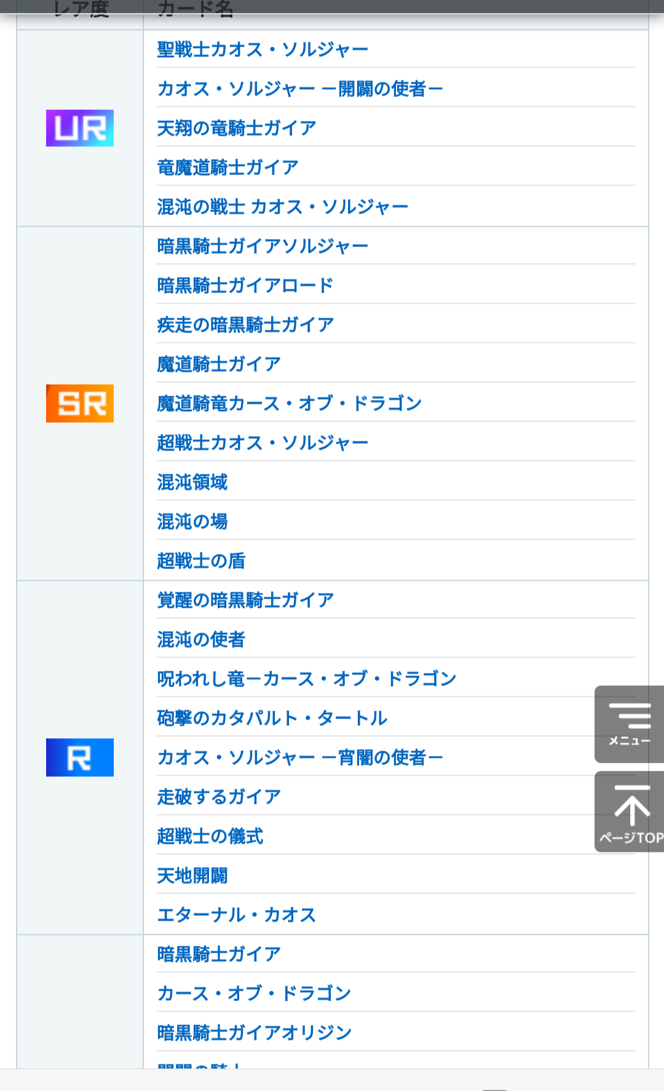Image resolution: width=664 pixels, height=1091 pixels.
Task: Open 覚醒の暗黒騎士ガイア card
Action: [x=245, y=600]
